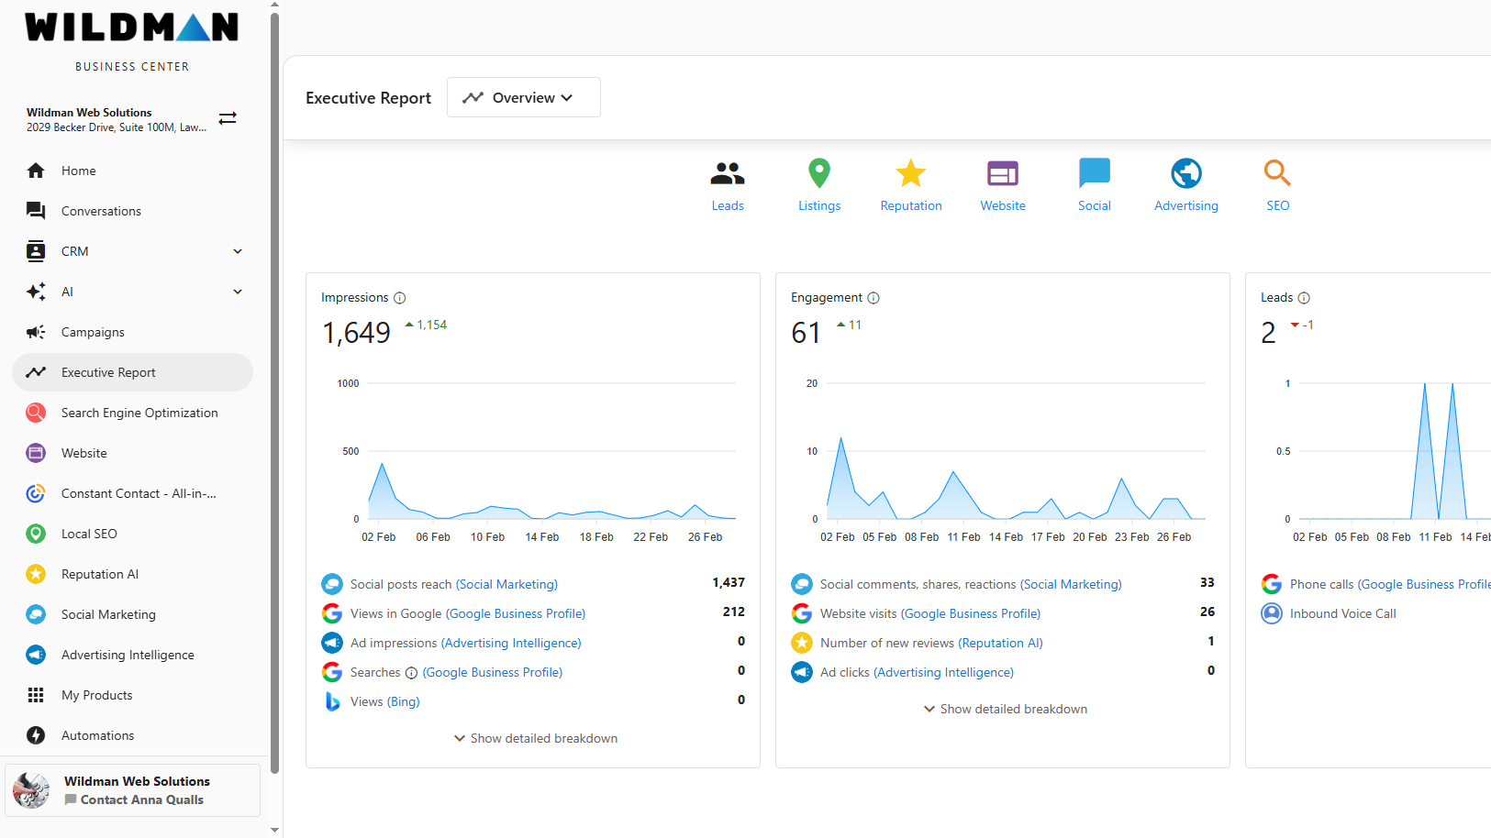
Task: Click Engagement info icon
Action: [873, 298]
